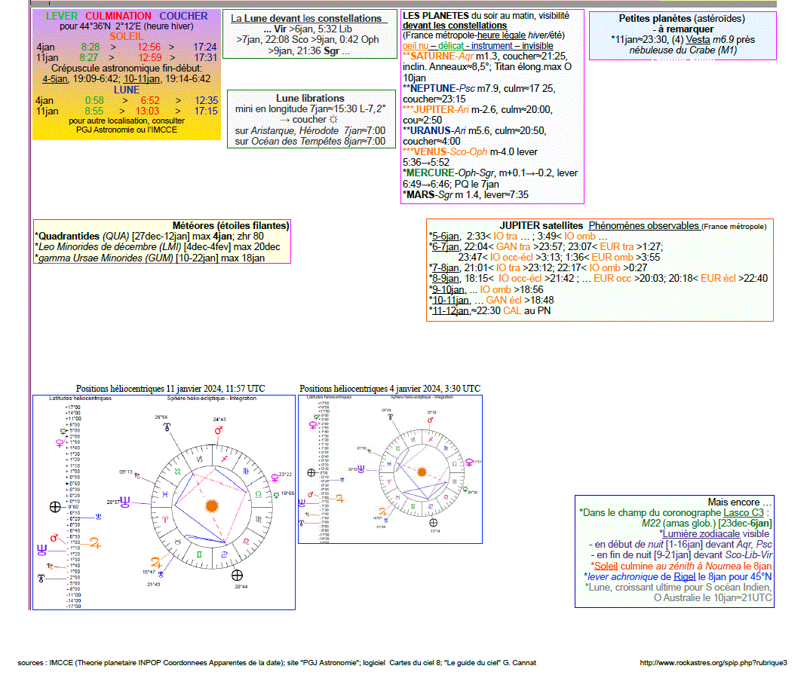Click the Uranus symbol on the 11 janvier latitude scale
This screenshot has height=675, width=810.
(x=98, y=516)
